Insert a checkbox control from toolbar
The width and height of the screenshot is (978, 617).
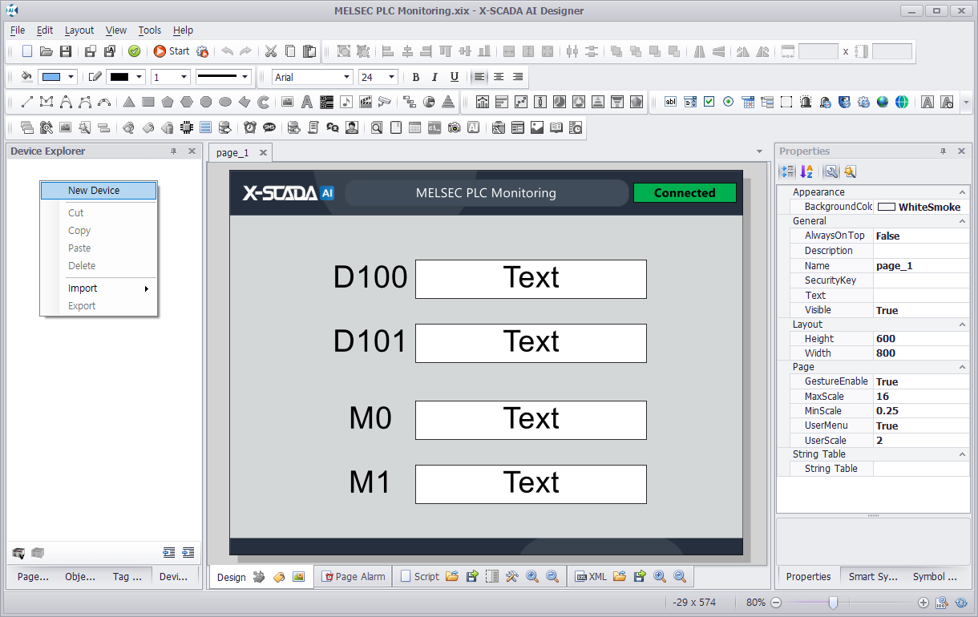pos(709,102)
